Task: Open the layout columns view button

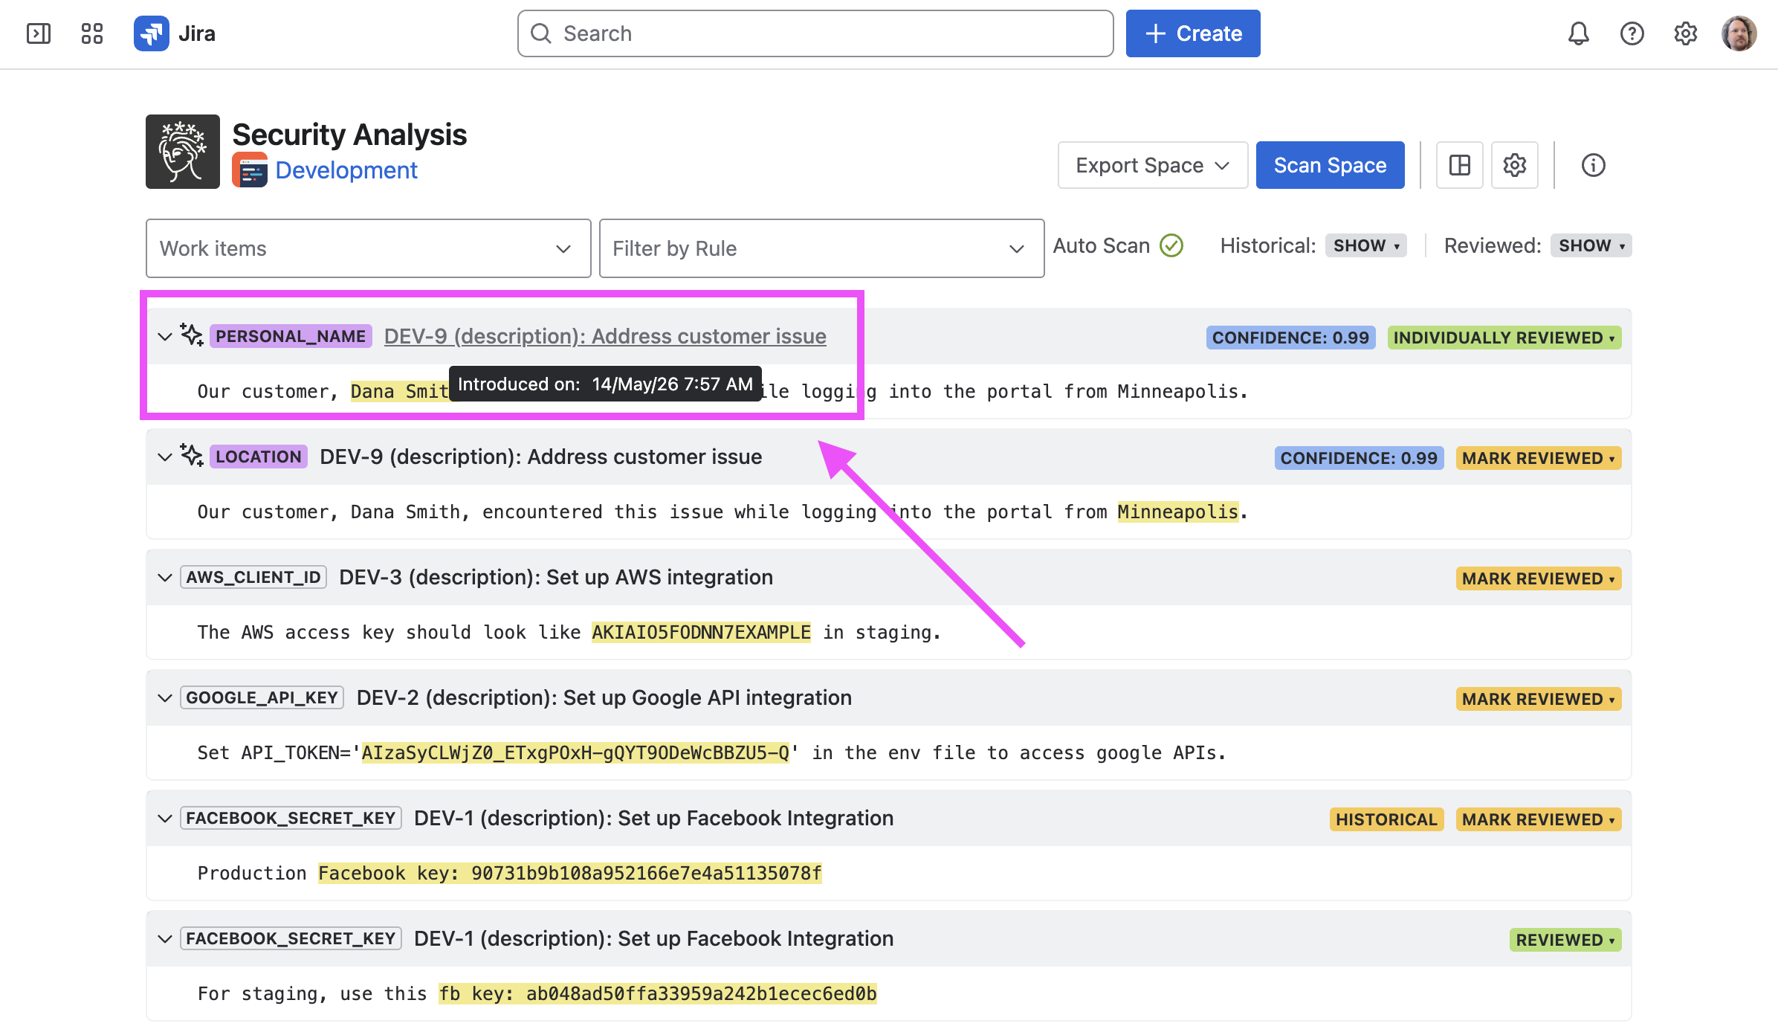Action: [x=1460, y=165]
